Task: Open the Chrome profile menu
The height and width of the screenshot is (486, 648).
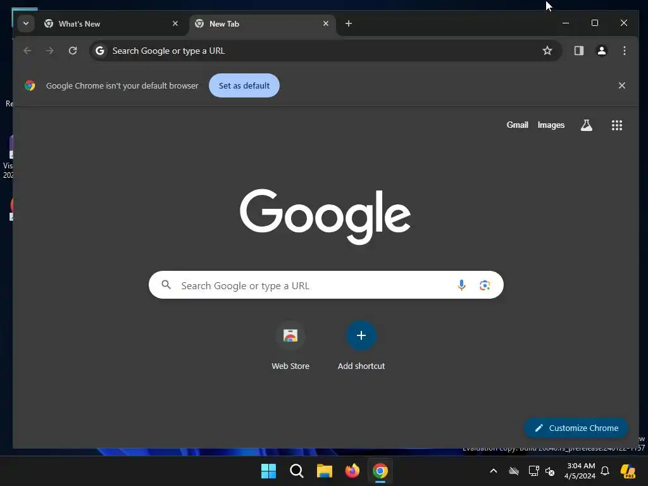Action: pos(602,51)
